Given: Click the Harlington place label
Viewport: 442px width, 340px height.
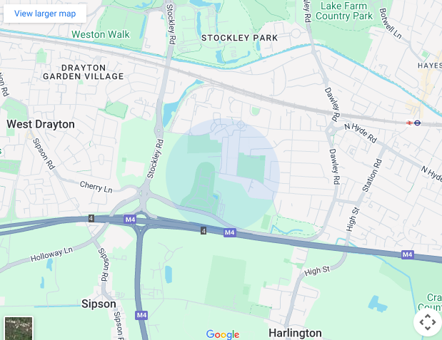Looking at the screenshot, I should coord(295,333).
